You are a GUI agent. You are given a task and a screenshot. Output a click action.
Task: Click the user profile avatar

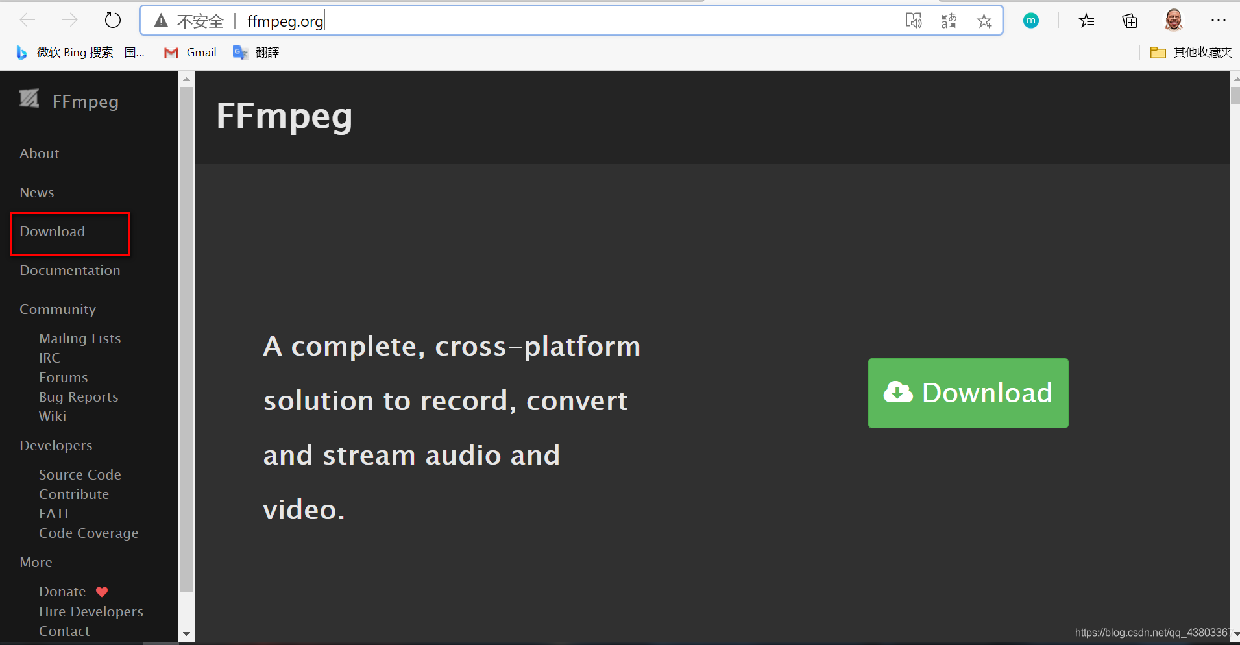[x=1173, y=21]
